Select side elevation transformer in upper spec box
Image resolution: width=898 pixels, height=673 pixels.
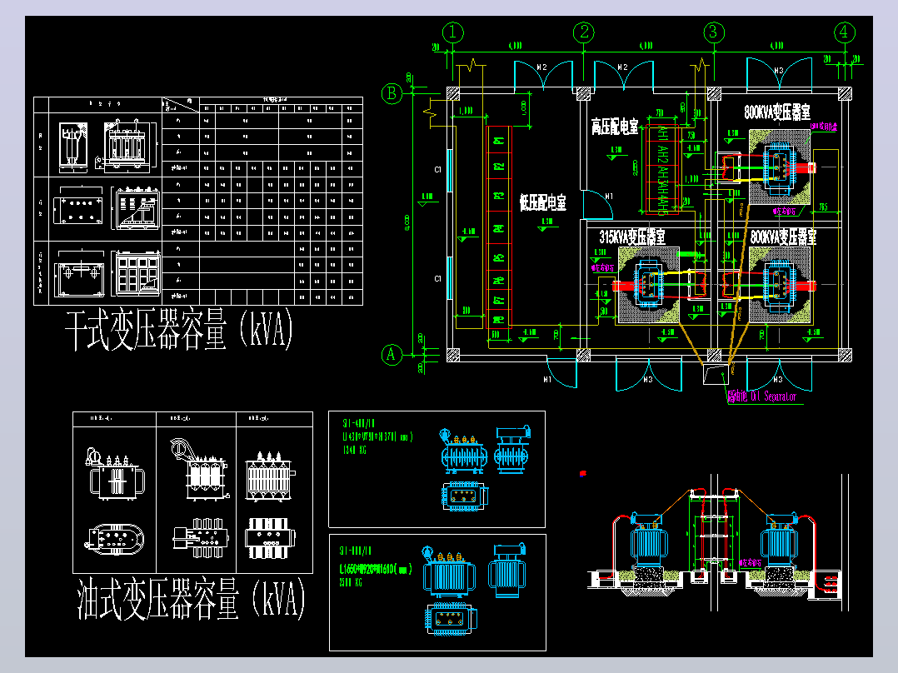click(512, 450)
